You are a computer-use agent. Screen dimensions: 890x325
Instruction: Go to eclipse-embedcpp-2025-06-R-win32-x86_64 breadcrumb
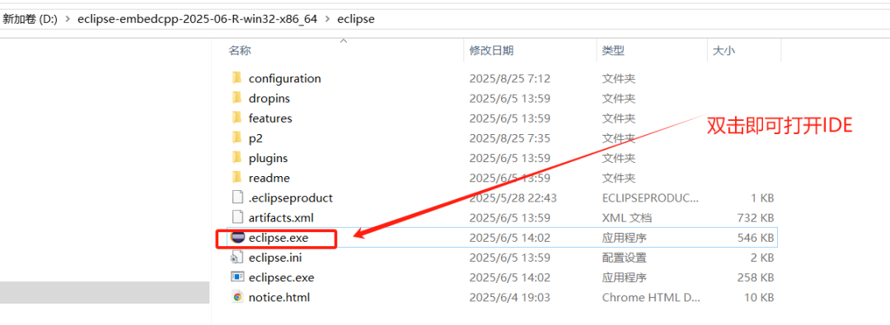(x=197, y=19)
